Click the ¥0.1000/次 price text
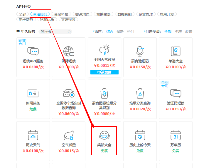Image resolution: width=221 pixels, height=168 pixels. point(69,67)
